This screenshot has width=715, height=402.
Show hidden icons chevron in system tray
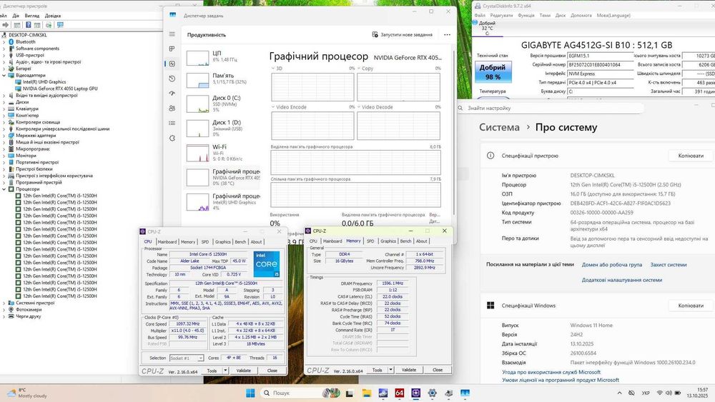619,393
